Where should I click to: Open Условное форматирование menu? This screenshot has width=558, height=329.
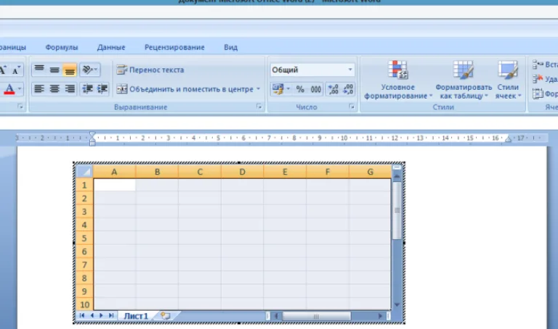pos(398,80)
